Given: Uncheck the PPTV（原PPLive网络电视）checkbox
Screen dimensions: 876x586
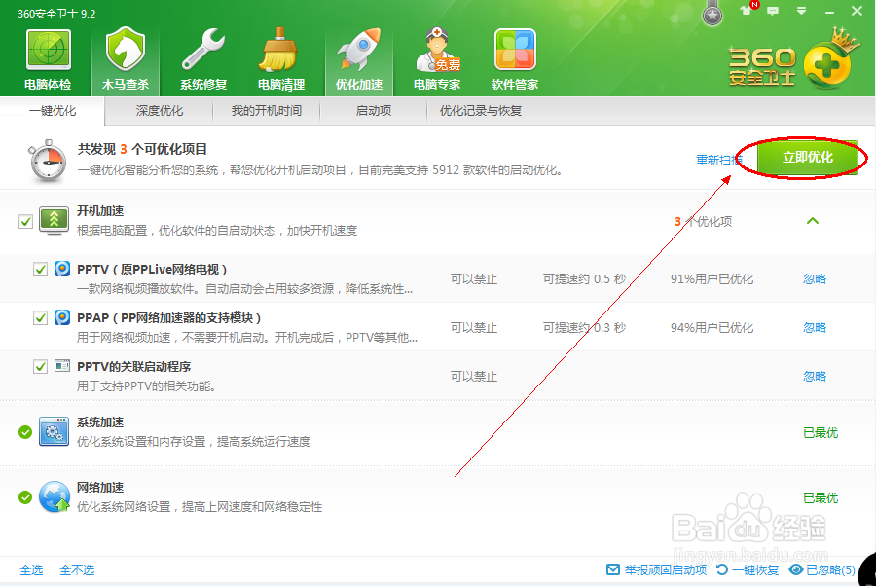Looking at the screenshot, I should (40, 270).
